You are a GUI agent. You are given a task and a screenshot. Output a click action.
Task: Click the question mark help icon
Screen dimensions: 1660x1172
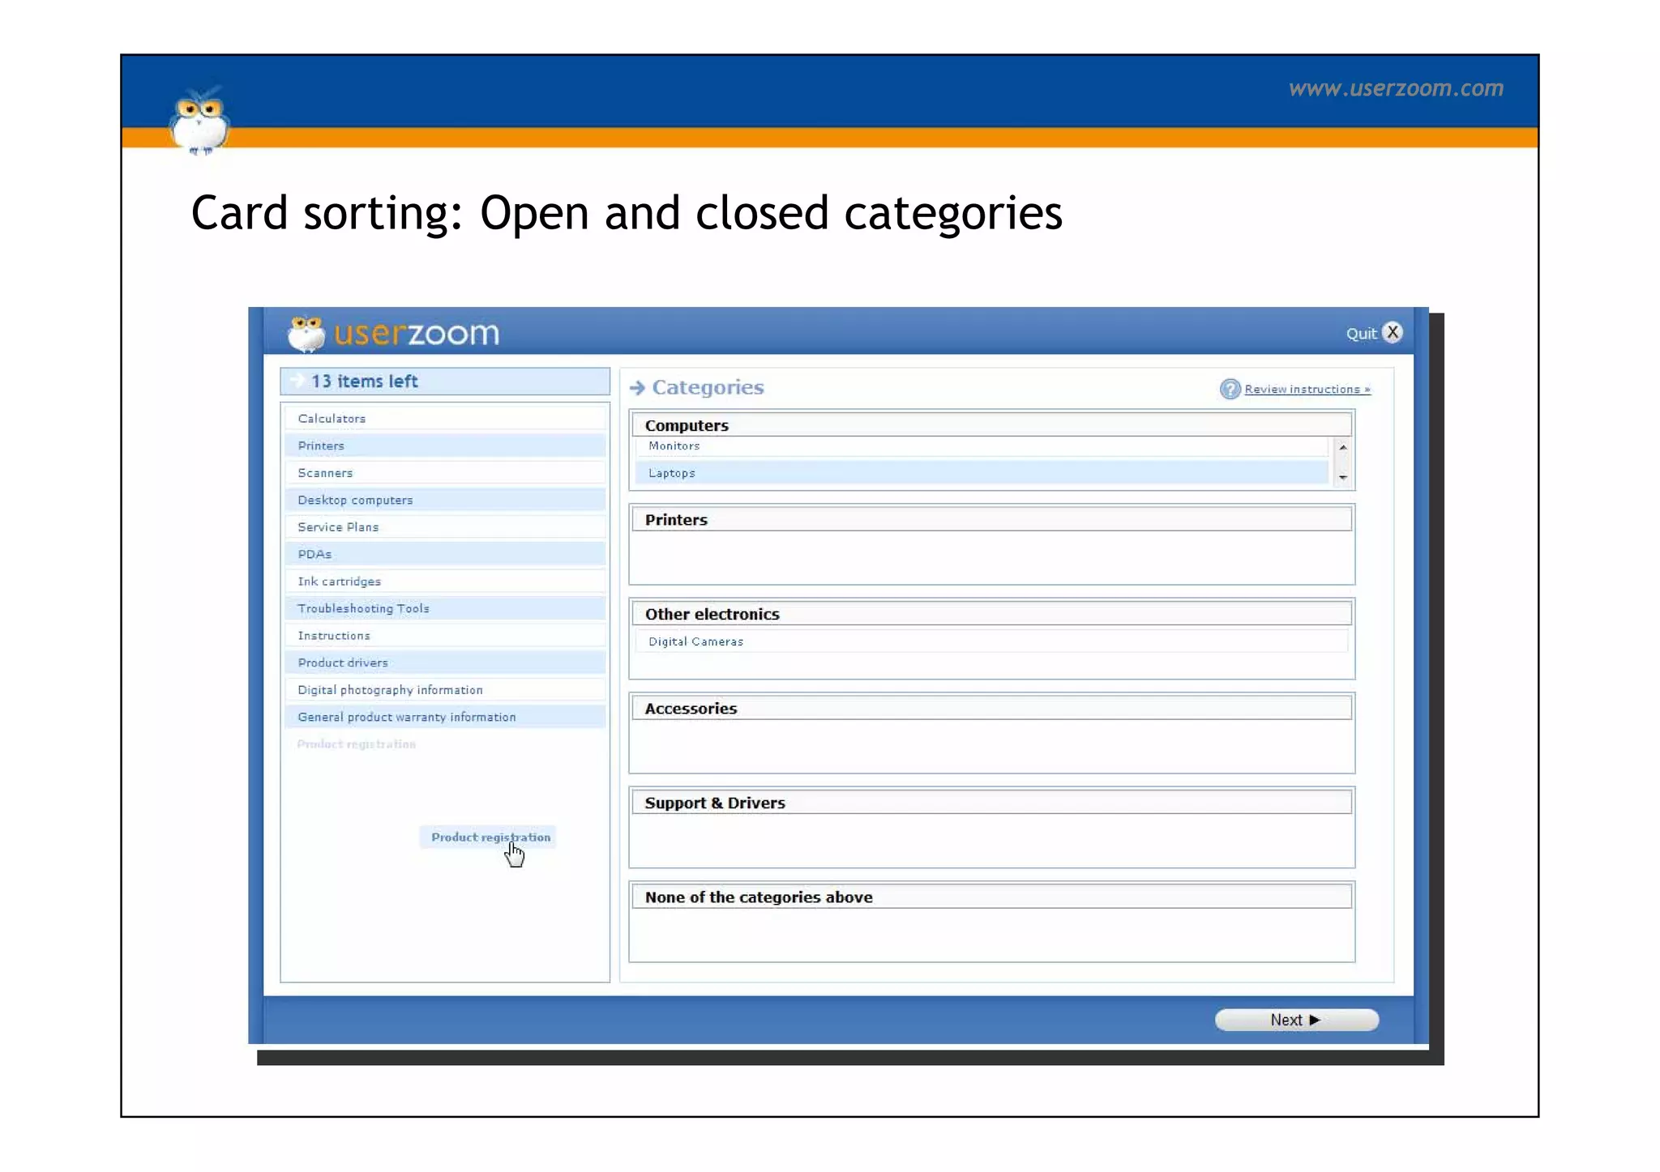click(1230, 390)
